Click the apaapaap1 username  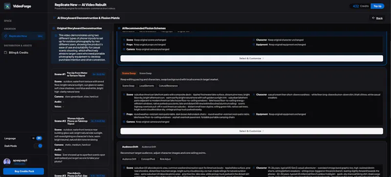point(20,160)
